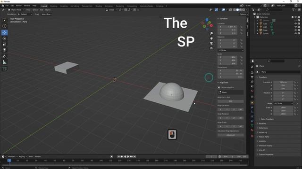The image size is (302, 169).
Task: Expand the Relations panel
Action: [262, 123]
